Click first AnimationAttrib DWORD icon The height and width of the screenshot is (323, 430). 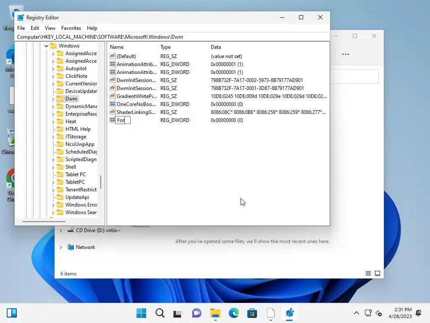(113, 64)
